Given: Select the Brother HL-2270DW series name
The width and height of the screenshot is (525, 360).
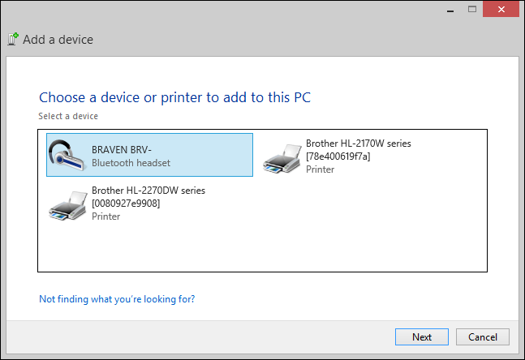Looking at the screenshot, I should click(x=148, y=191).
